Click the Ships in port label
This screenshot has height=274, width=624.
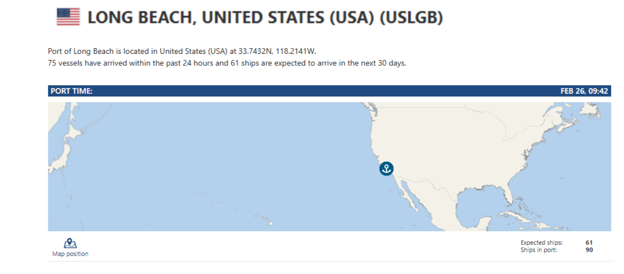[x=539, y=250]
